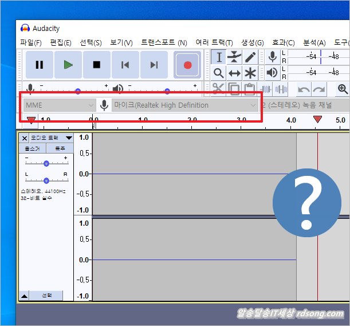Screen dimensions: 350x326
Task: Click the track gain slider knob
Action: [x=46, y=164]
